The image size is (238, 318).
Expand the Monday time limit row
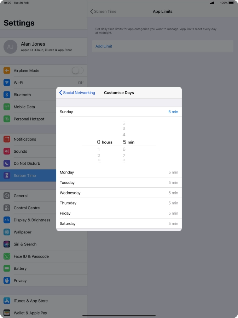[119, 172]
